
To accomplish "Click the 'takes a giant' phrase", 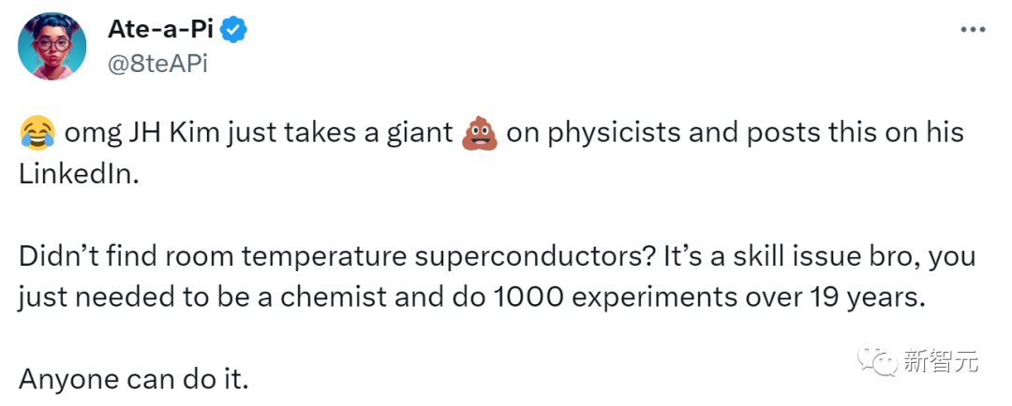I will coord(379,134).
